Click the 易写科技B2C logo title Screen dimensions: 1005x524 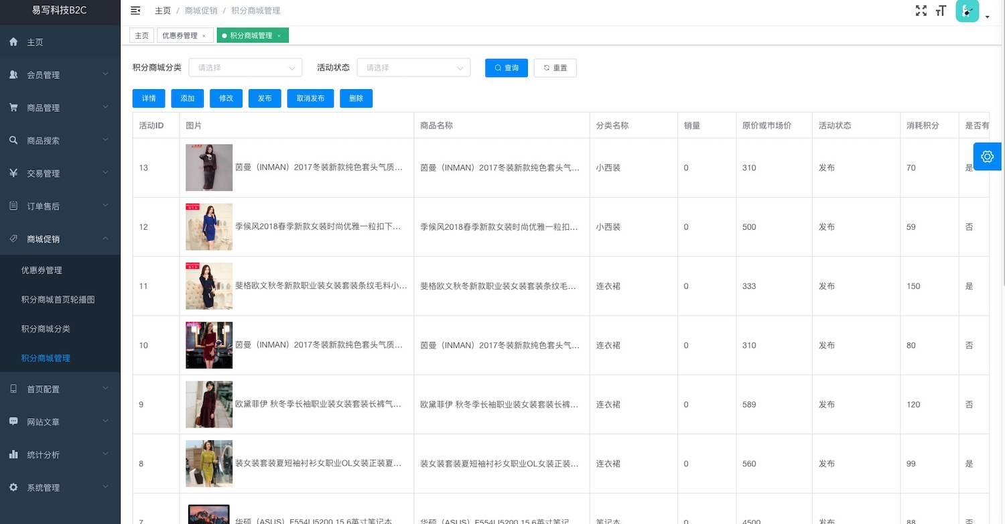point(60,11)
